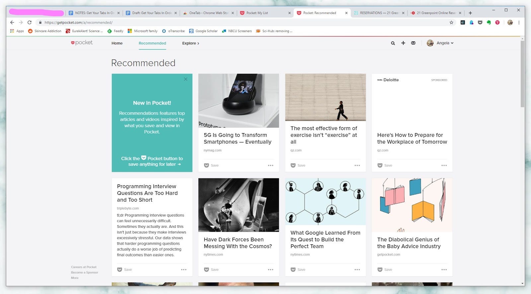Open the Pocket inbox envelope icon
The height and width of the screenshot is (294, 531).
click(413, 43)
